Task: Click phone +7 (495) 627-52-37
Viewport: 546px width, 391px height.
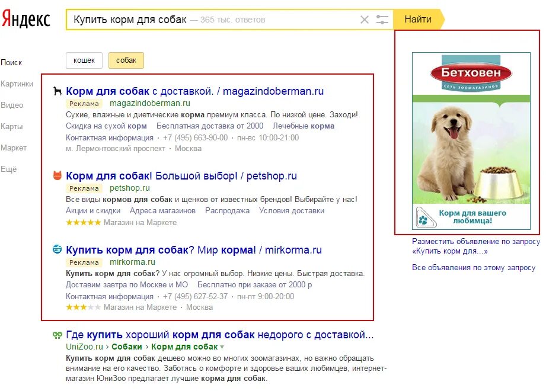Action: [196, 296]
